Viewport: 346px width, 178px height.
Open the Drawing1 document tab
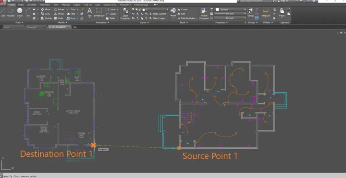pyautogui.click(x=32, y=27)
